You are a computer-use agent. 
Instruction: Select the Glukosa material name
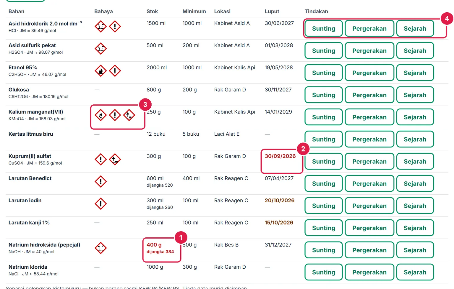coord(19,90)
